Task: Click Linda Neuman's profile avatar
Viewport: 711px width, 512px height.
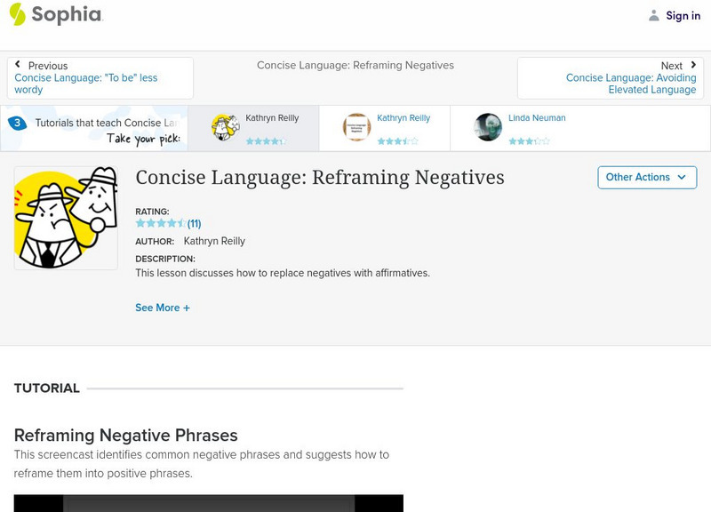Action: point(488,126)
